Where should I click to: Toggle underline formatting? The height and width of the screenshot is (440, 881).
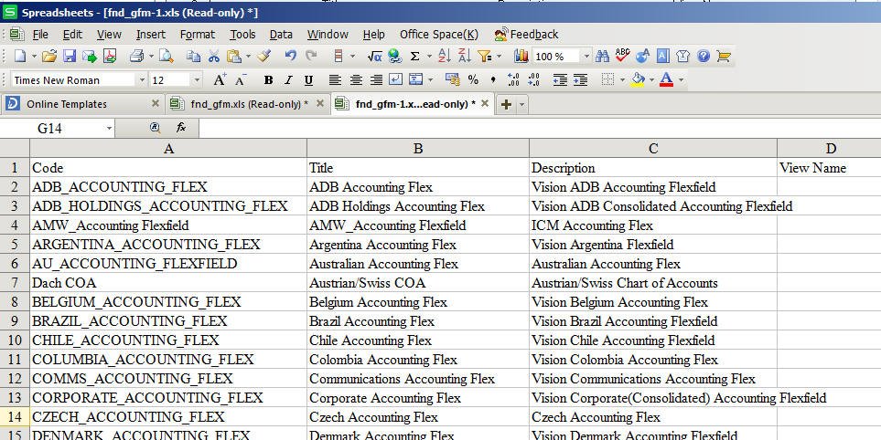[x=308, y=80]
